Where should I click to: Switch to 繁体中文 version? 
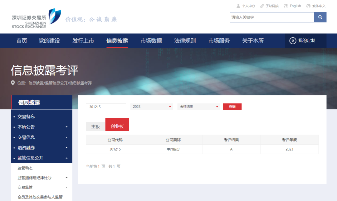[319, 6]
